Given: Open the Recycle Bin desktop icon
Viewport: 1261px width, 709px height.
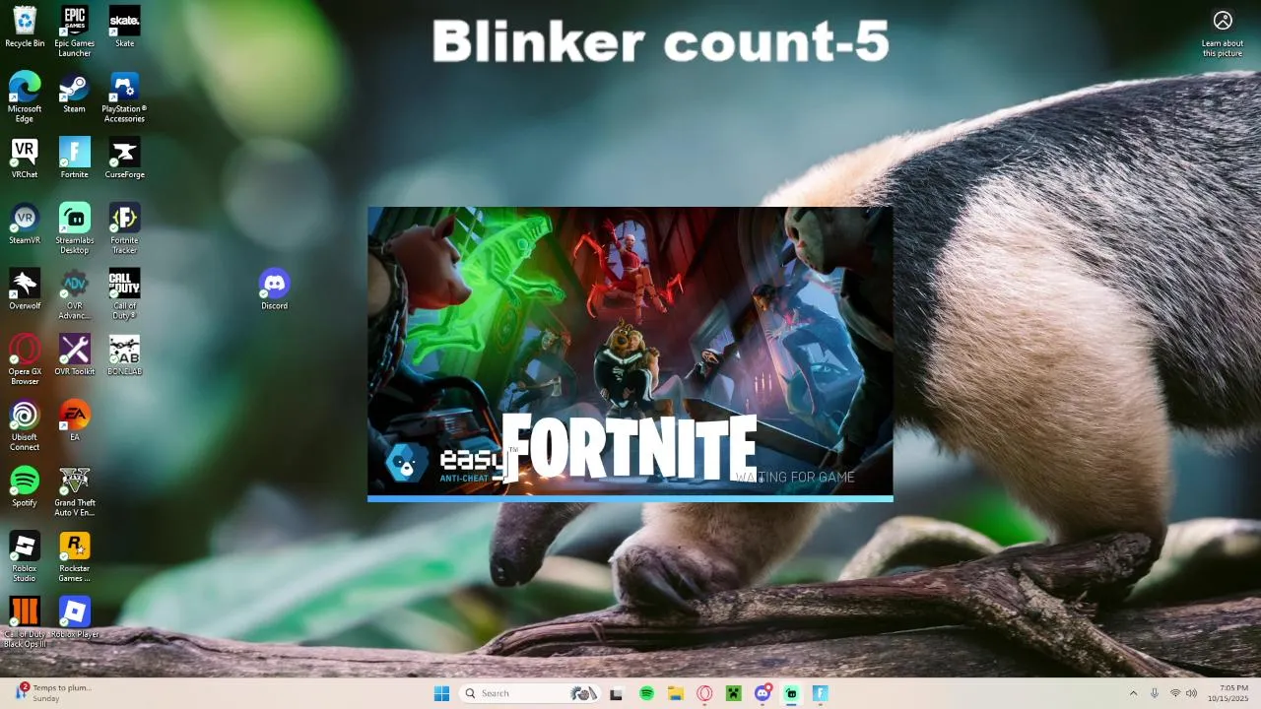Looking at the screenshot, I should (x=25, y=27).
